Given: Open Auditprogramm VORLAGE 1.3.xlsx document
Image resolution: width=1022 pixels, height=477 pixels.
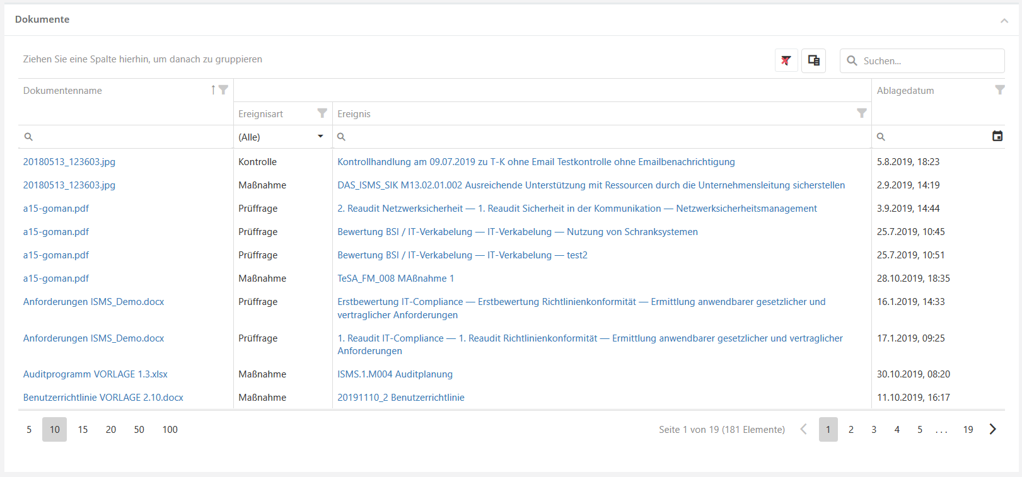Looking at the screenshot, I should pyautogui.click(x=95, y=374).
